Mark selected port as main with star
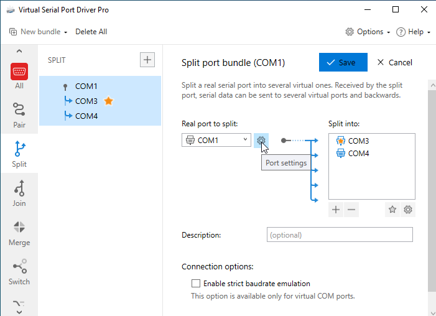Screen dimensions: 436x316 click(392, 210)
